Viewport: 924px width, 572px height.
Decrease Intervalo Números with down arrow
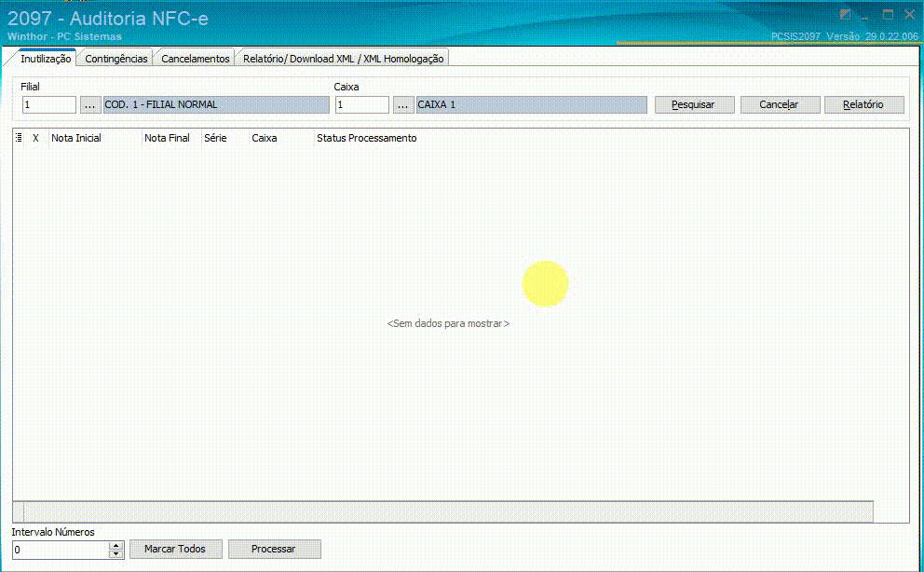pos(116,554)
